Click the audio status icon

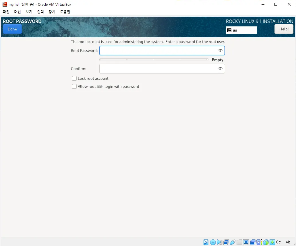click(x=220, y=242)
